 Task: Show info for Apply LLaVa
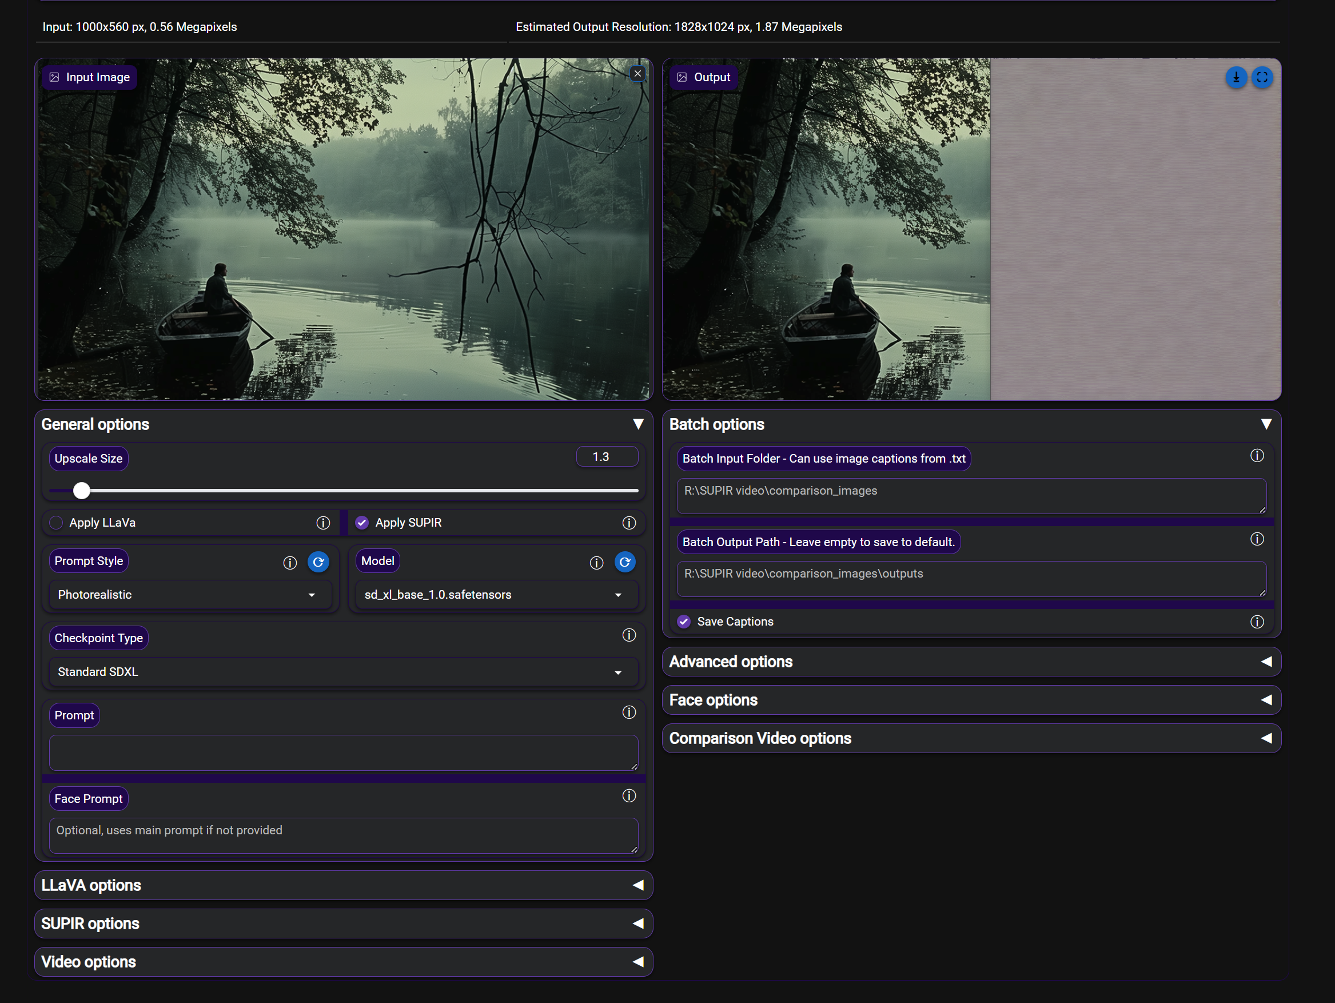point(323,523)
